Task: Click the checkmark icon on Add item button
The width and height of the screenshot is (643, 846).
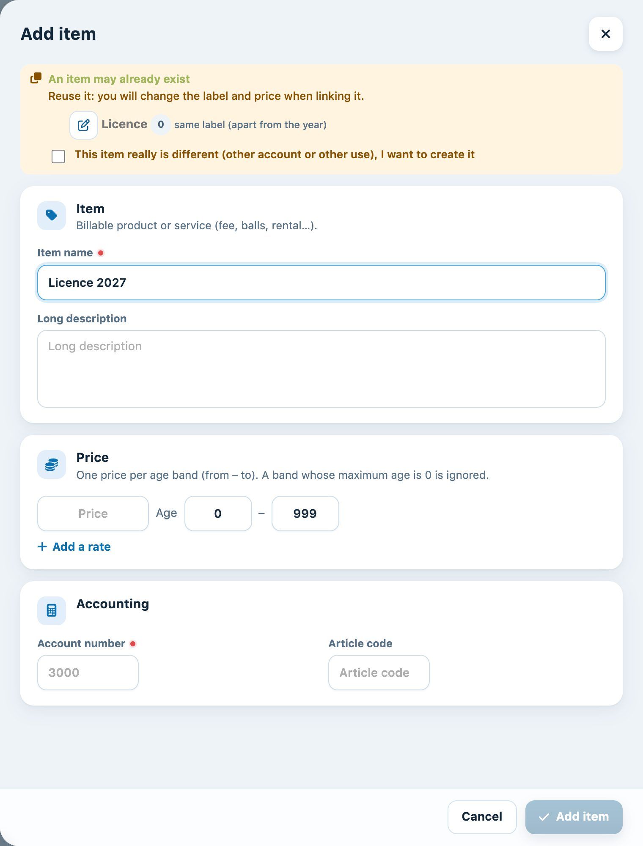Action: click(544, 817)
